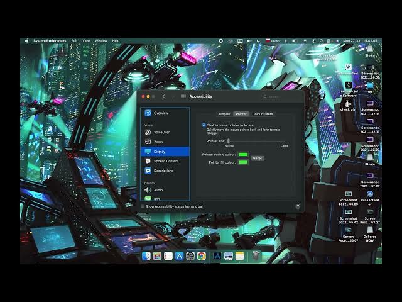The height and width of the screenshot is (302, 402).
Task: Open the Window menu
Action: 101,40
